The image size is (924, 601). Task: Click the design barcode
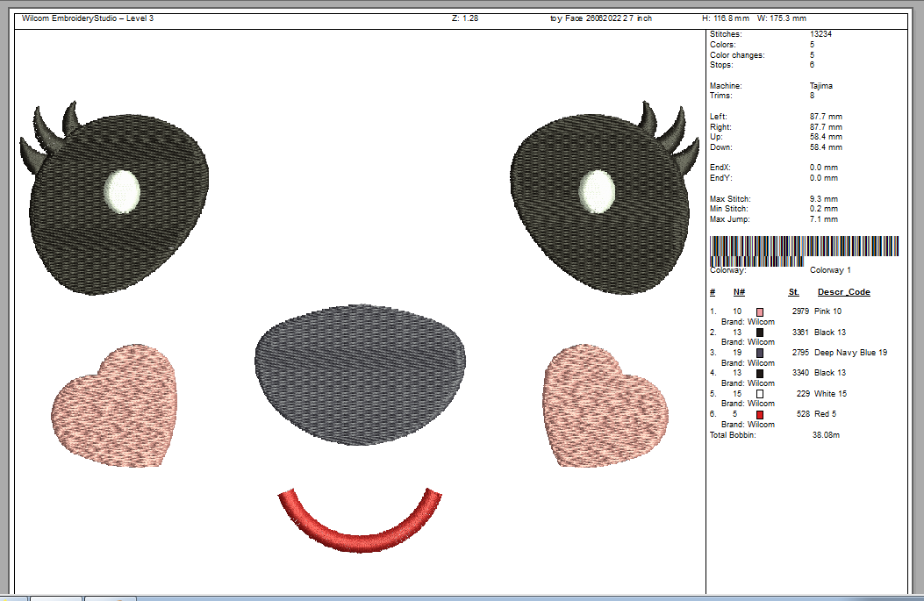coord(804,251)
